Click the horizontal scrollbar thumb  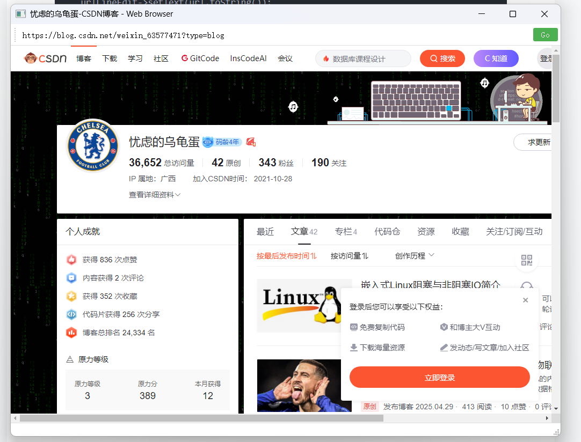point(201,418)
